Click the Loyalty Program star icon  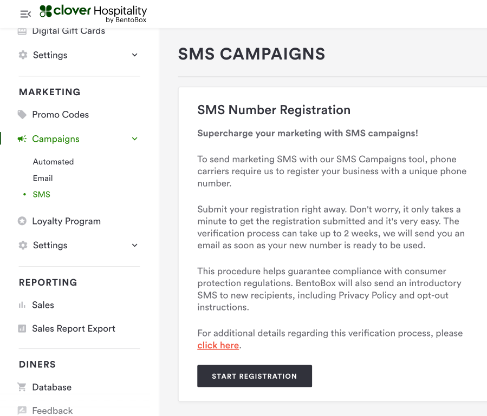pyautogui.click(x=22, y=221)
